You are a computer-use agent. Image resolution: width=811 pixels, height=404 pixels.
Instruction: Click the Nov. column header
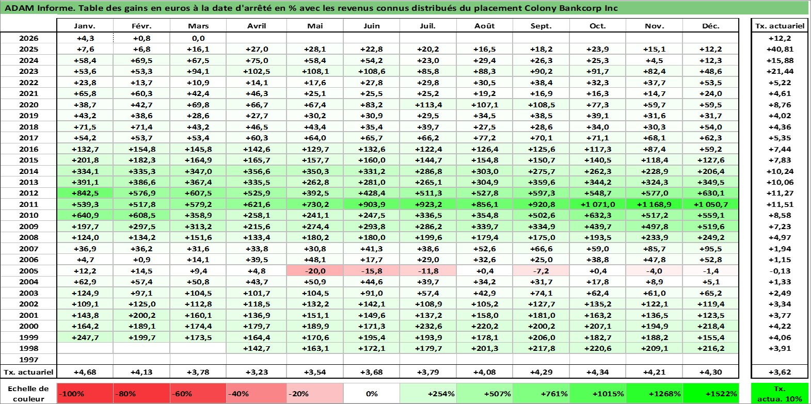pos(654,26)
